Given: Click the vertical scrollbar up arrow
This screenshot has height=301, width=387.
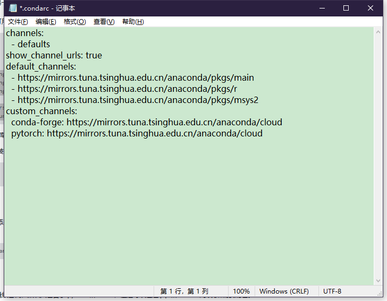Looking at the screenshot, I should pyautogui.click(x=378, y=32).
